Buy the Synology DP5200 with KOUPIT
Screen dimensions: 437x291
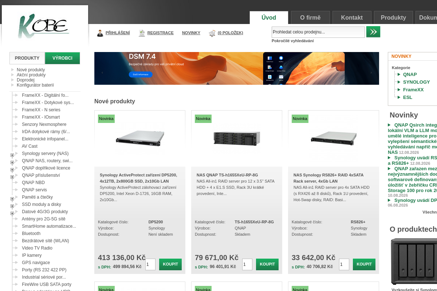pos(170,264)
